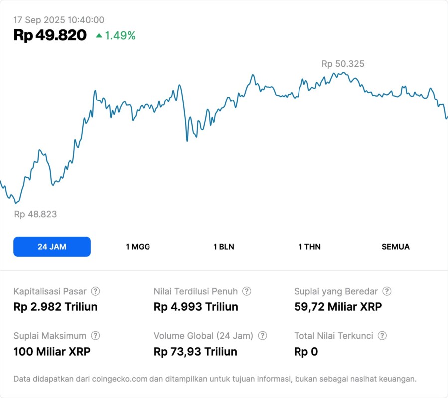
Task: Click the Rp 50.325 high label
Action: [343, 64]
